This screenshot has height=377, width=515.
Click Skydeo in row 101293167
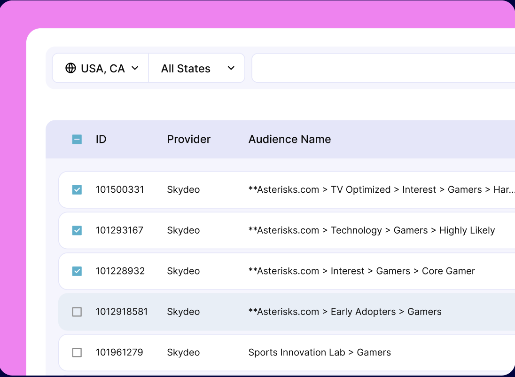click(183, 230)
